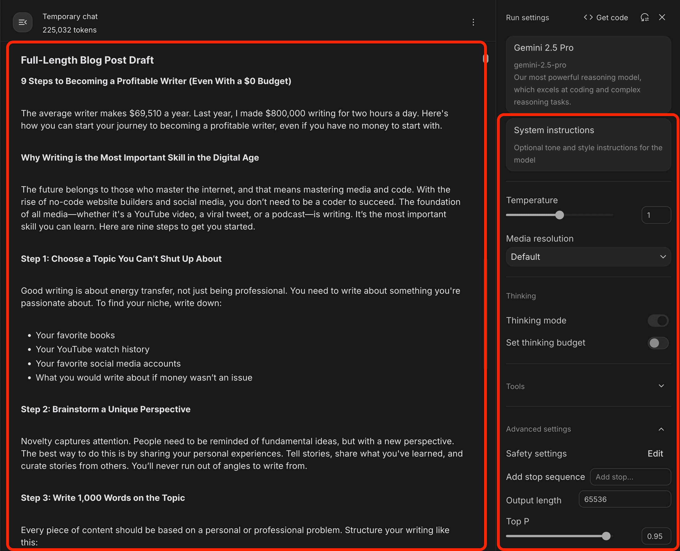Image resolution: width=680 pixels, height=551 pixels.
Task: Click the Add stop sequence field
Action: coord(630,477)
